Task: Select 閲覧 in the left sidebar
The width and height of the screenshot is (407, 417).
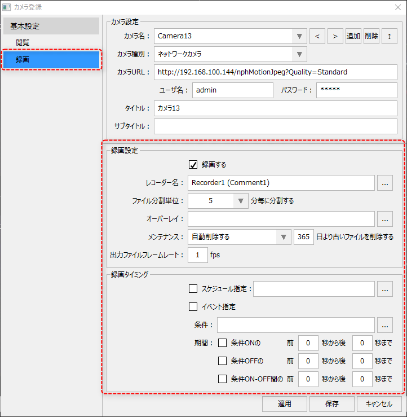Action: pyautogui.click(x=23, y=42)
